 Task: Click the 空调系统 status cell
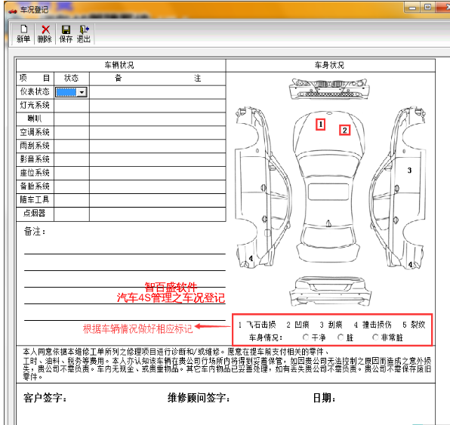click(x=72, y=133)
